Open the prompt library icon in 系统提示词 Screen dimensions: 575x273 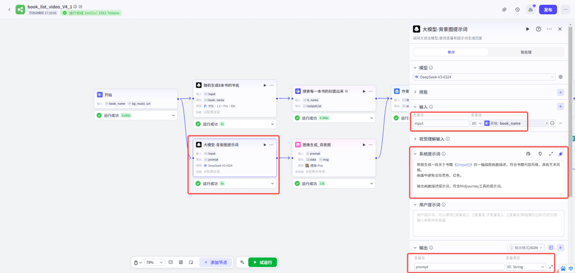pos(539,153)
